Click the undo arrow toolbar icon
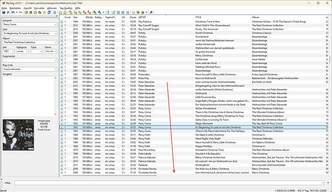The image size is (332, 192). (13, 13)
